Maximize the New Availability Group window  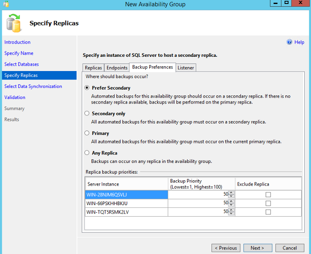pyautogui.click(x=287, y=3)
